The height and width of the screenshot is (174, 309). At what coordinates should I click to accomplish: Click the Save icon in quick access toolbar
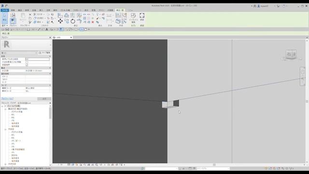7,29
